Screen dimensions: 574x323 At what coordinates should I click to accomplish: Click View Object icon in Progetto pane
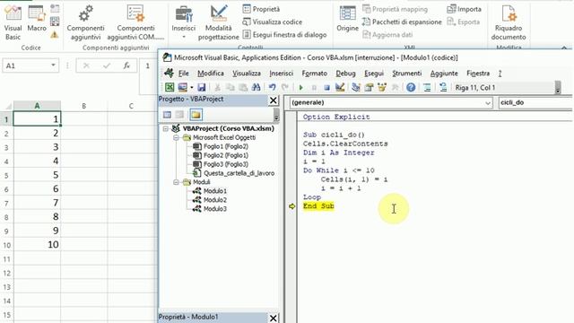[x=179, y=115]
